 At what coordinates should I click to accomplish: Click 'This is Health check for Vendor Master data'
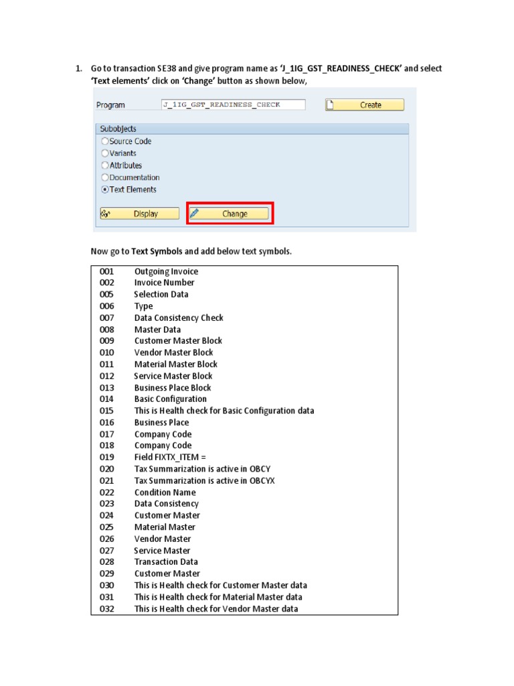point(216,609)
